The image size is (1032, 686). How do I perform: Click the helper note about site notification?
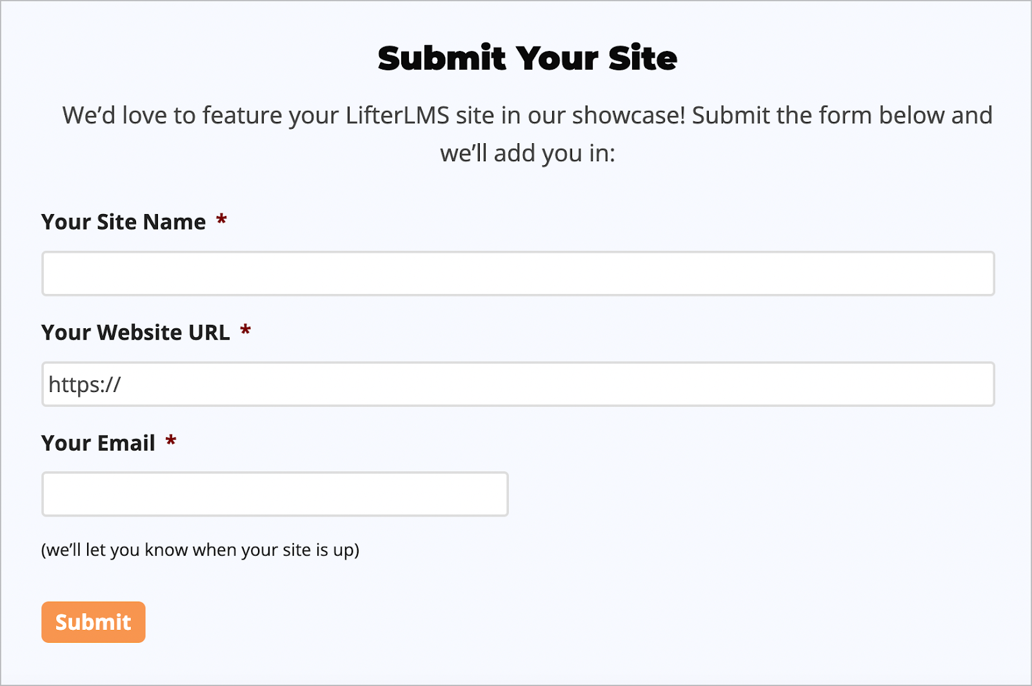(200, 550)
